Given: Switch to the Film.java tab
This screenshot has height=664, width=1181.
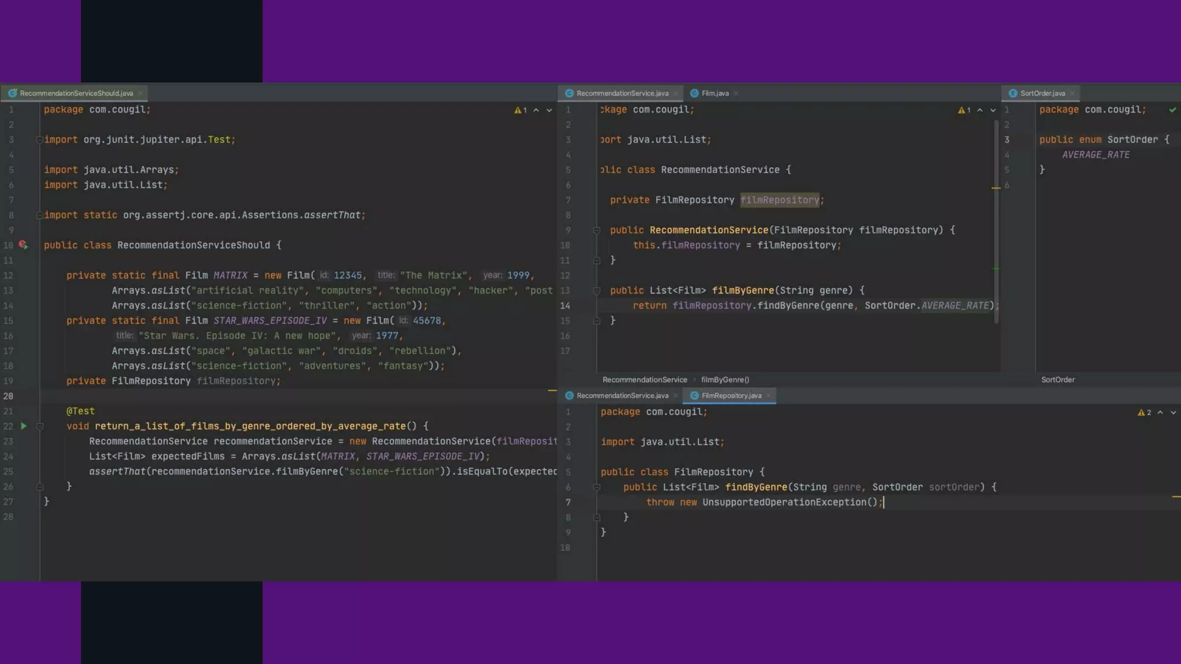Looking at the screenshot, I should tap(714, 93).
